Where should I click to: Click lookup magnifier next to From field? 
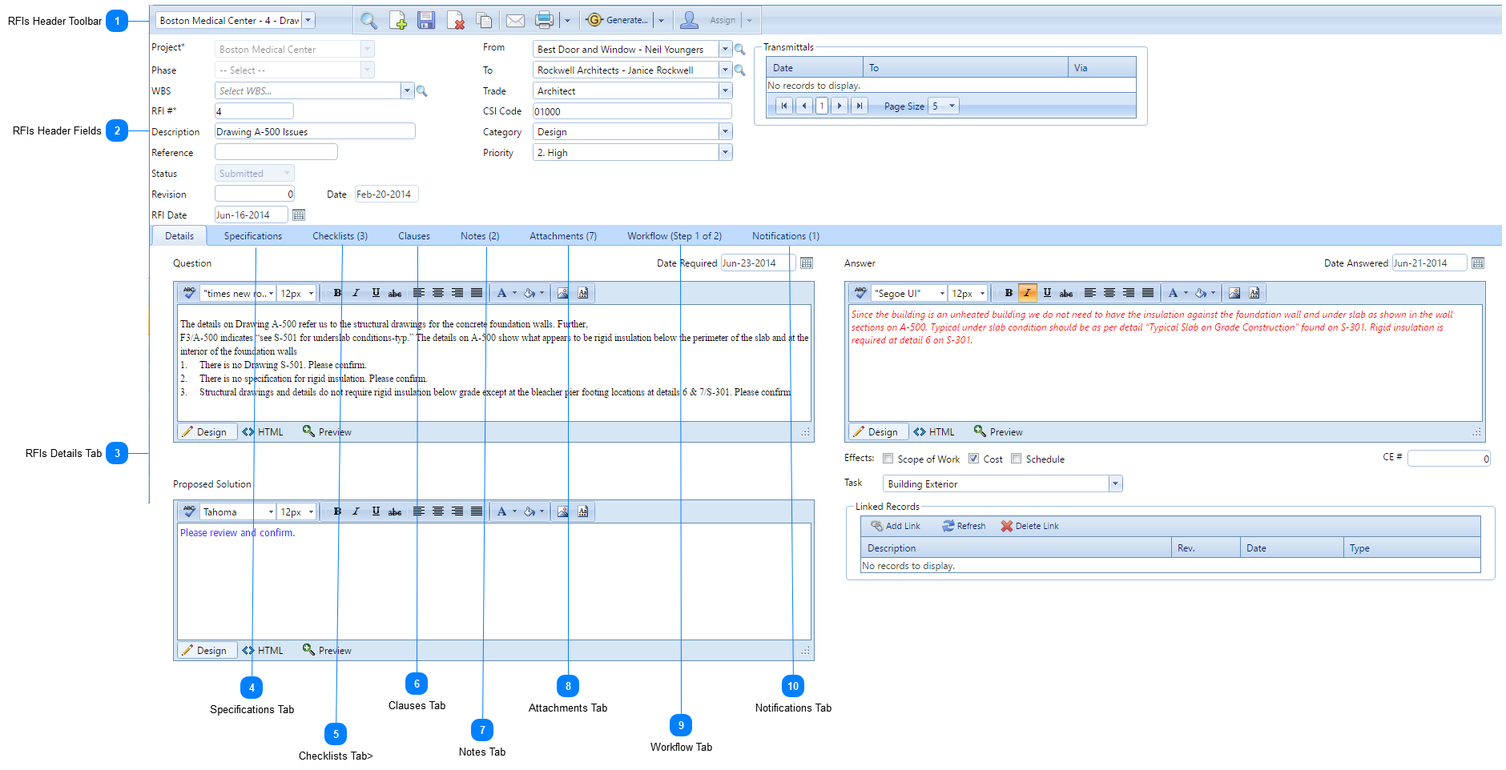(740, 50)
